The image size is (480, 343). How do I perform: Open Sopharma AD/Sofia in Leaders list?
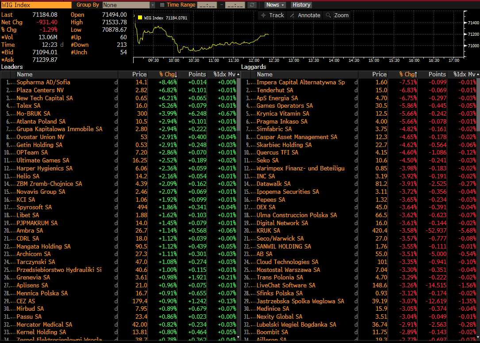click(43, 82)
